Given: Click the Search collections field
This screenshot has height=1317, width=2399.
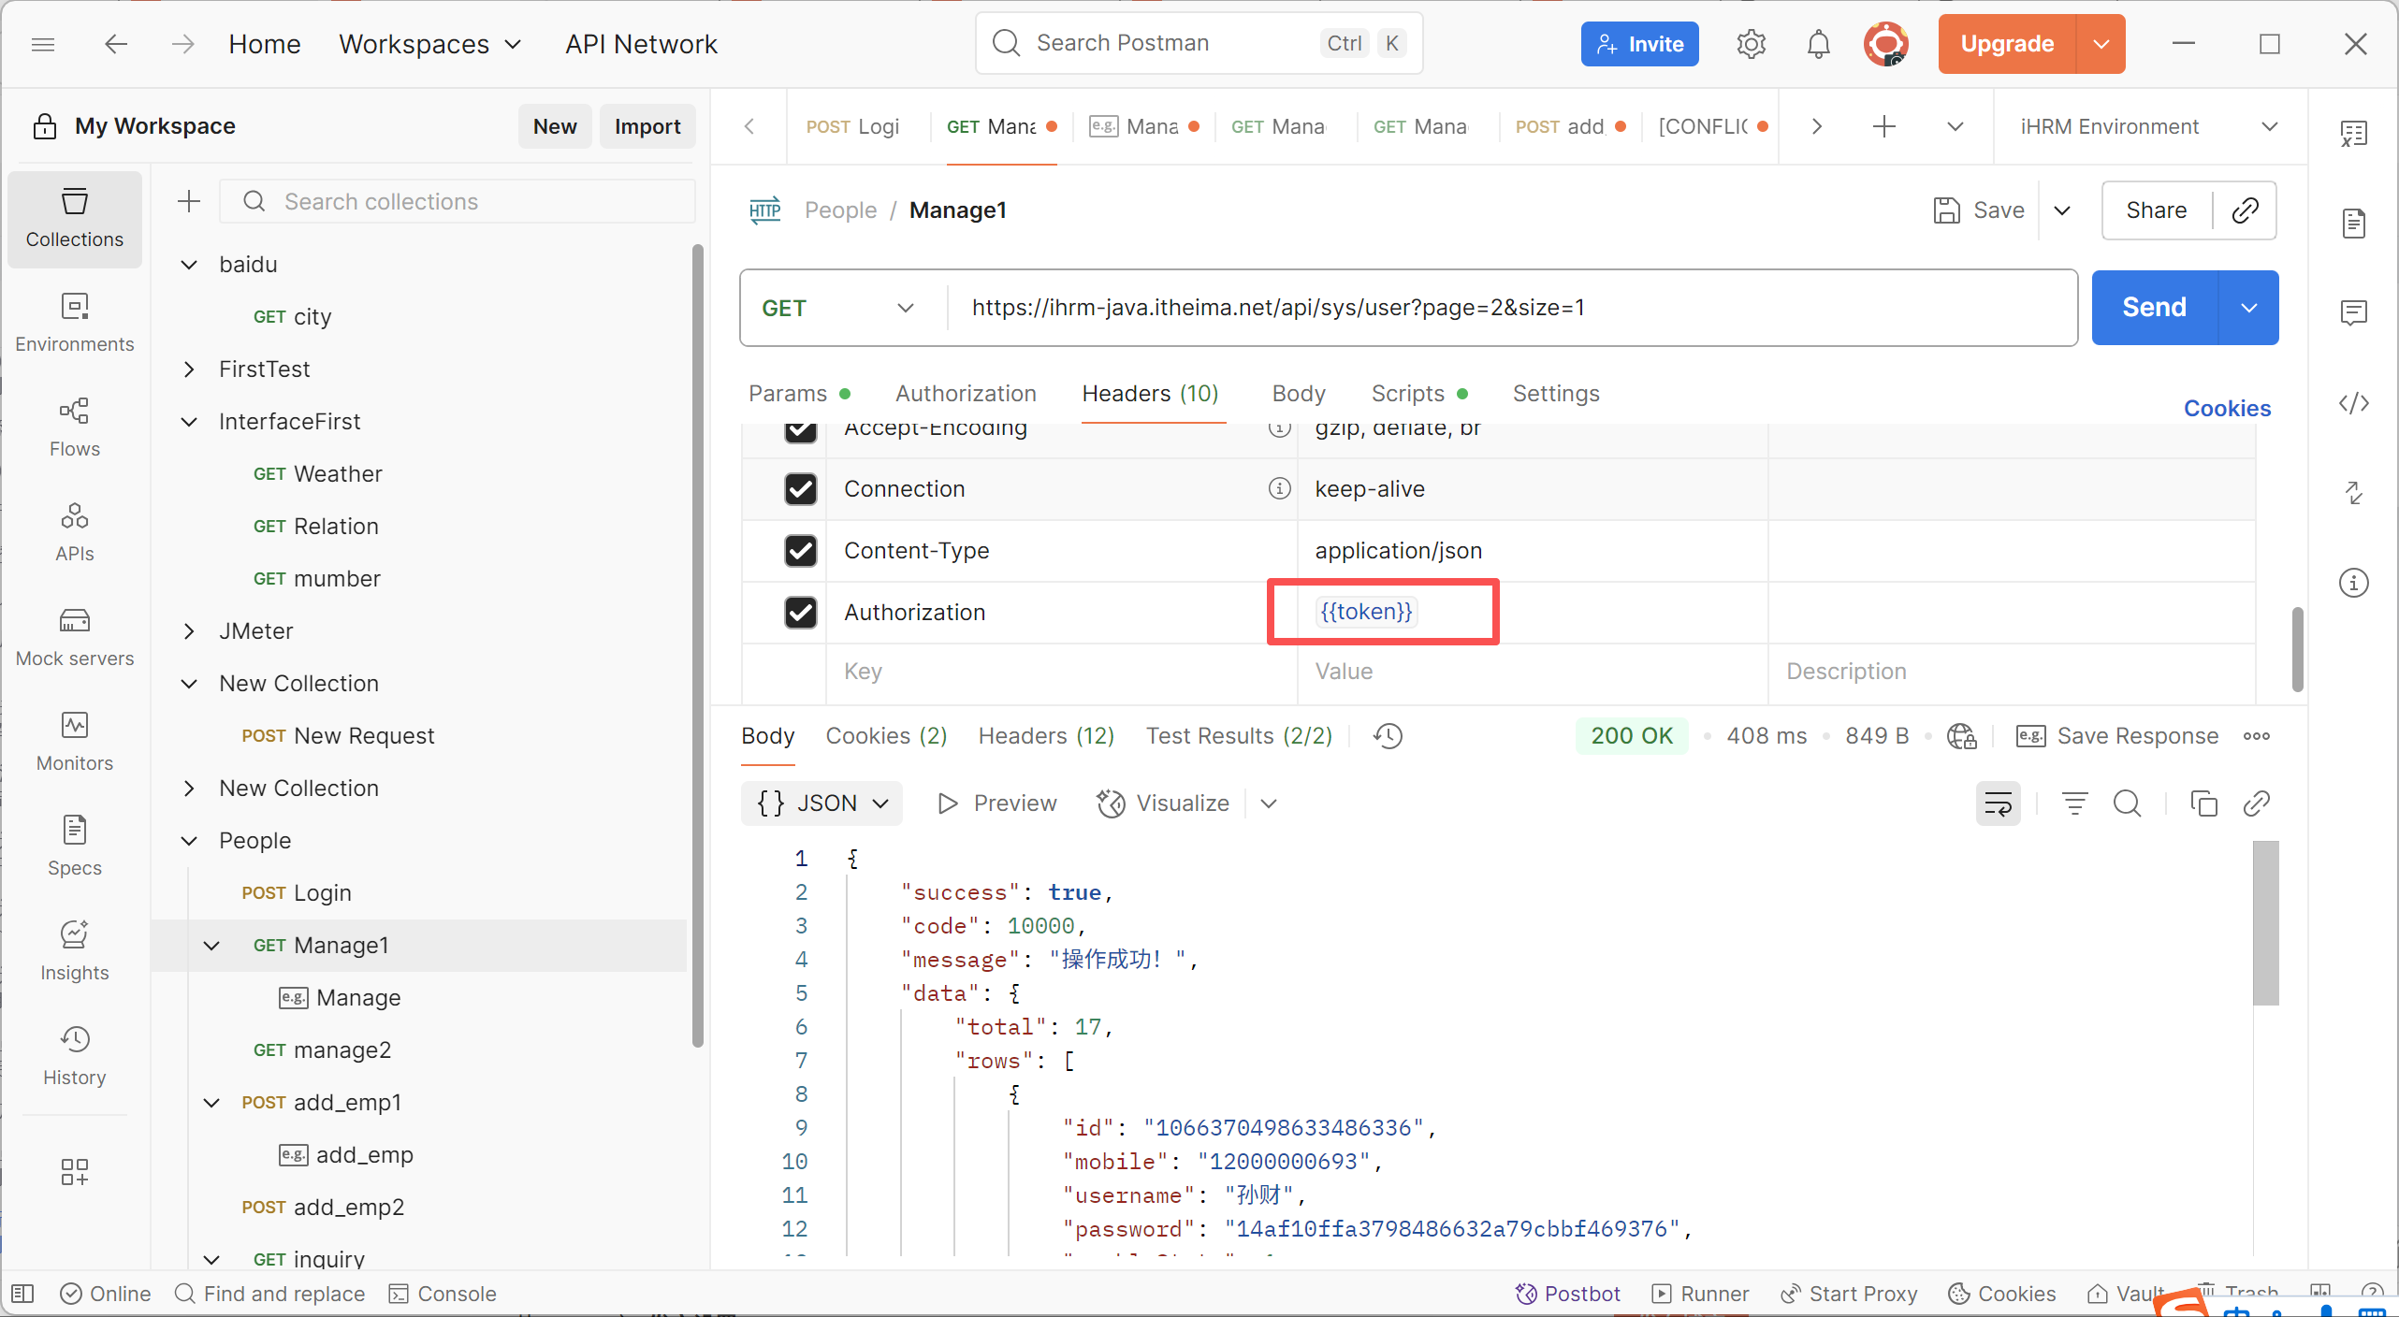Looking at the screenshot, I should 458,202.
